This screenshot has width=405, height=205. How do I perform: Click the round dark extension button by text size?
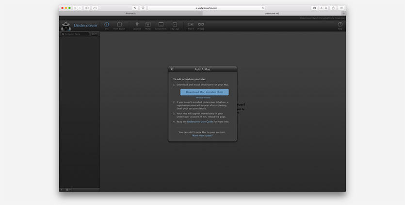314,8
